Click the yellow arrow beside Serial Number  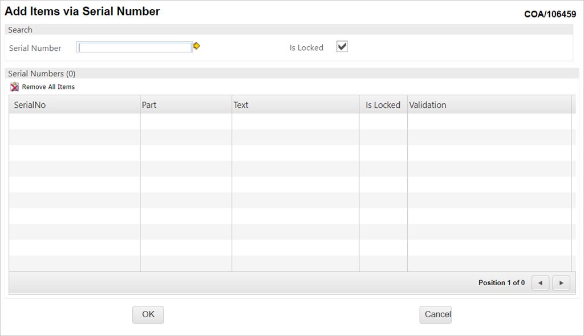point(197,46)
